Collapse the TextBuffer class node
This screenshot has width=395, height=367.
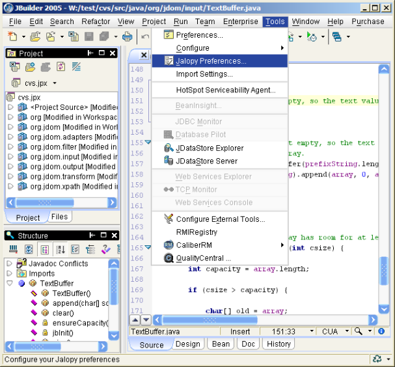click(x=9, y=283)
